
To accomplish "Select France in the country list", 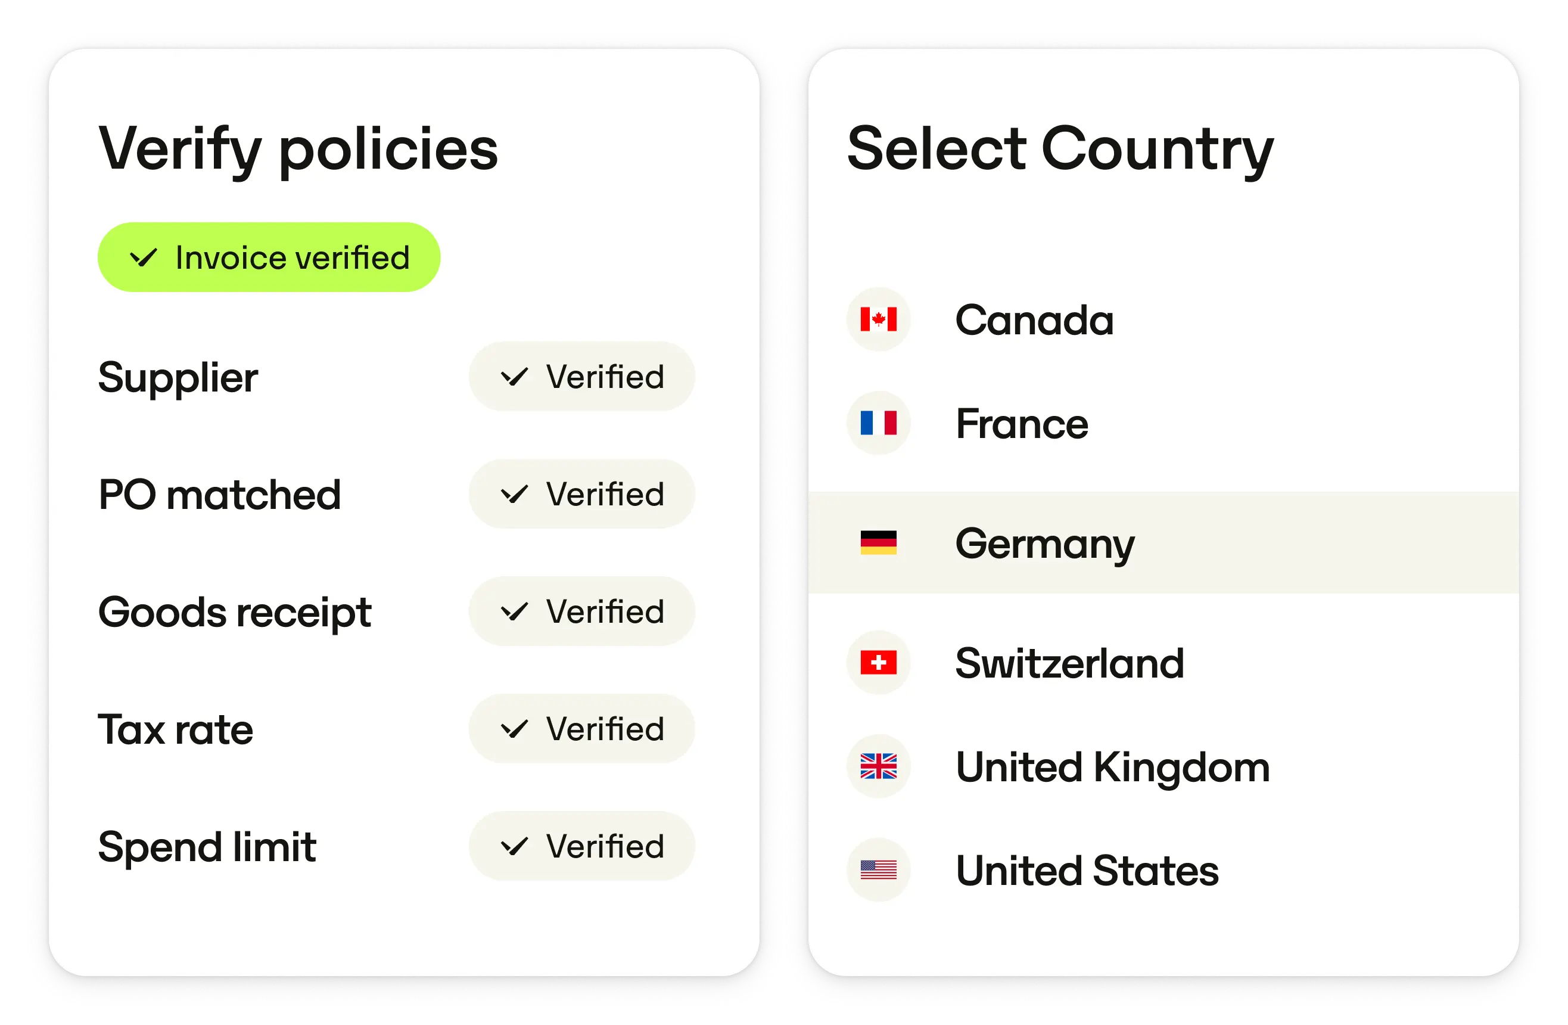I will point(1022,424).
